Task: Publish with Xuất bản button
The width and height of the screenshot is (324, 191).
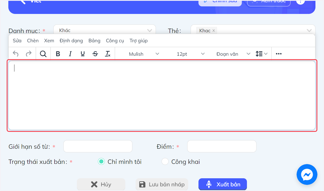Action: (223, 184)
